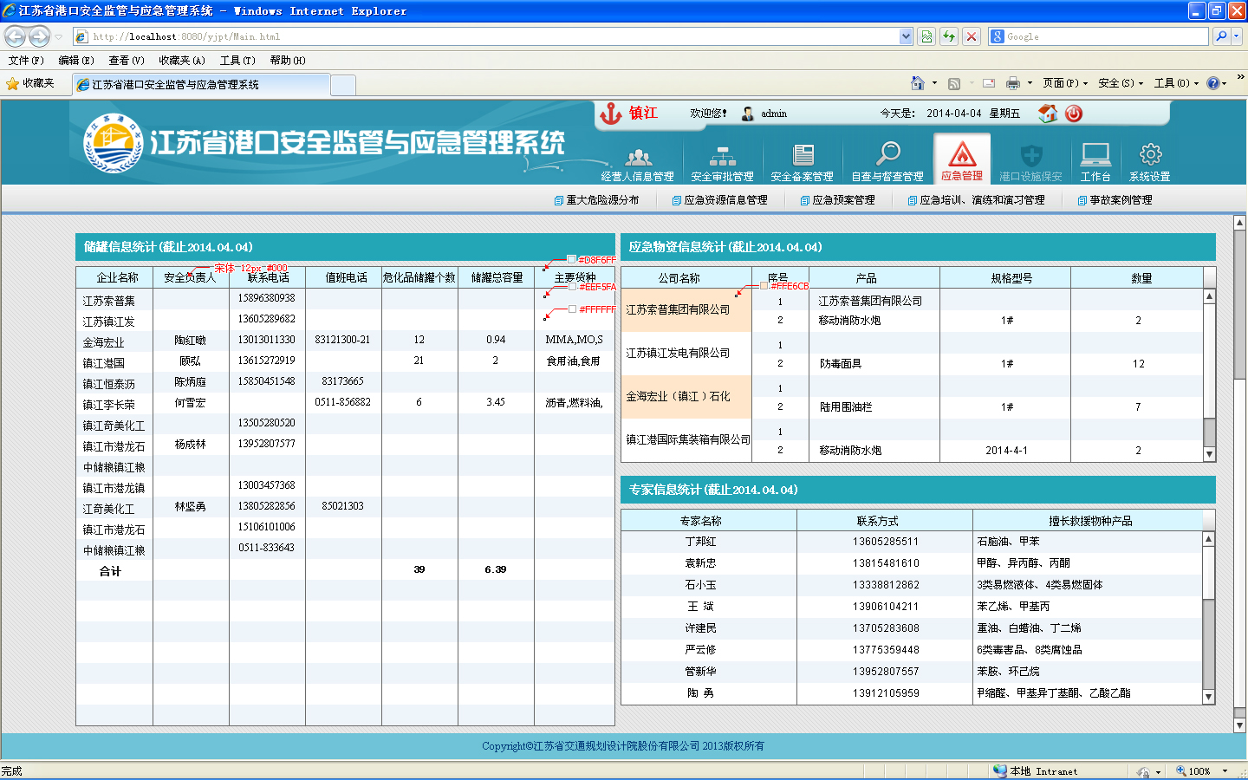Open 系统设置 gear icon

pos(1150,155)
